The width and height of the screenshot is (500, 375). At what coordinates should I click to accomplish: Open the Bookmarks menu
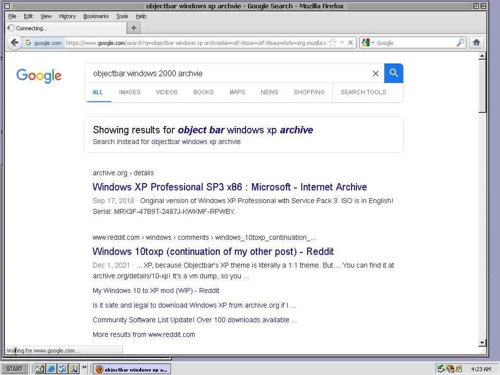point(96,16)
